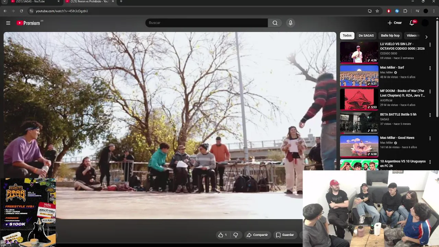Click the browser address bar URL
Viewport: 439px width, 247px height.
tap(62, 11)
